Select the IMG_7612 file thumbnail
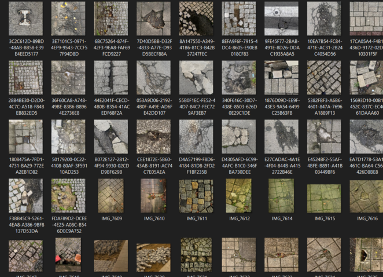The image size is (383, 277). pos(238,195)
